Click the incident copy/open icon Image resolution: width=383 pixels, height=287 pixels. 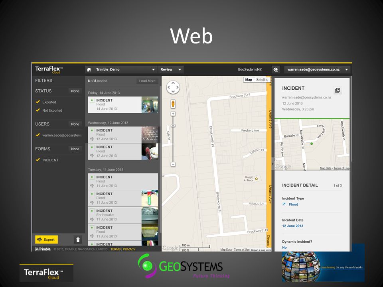(x=338, y=90)
